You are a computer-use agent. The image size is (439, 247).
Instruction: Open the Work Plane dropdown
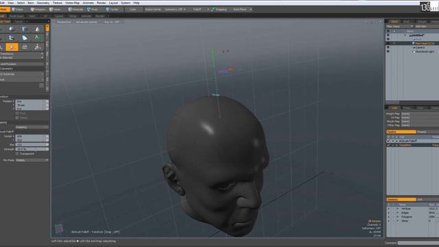[242, 9]
